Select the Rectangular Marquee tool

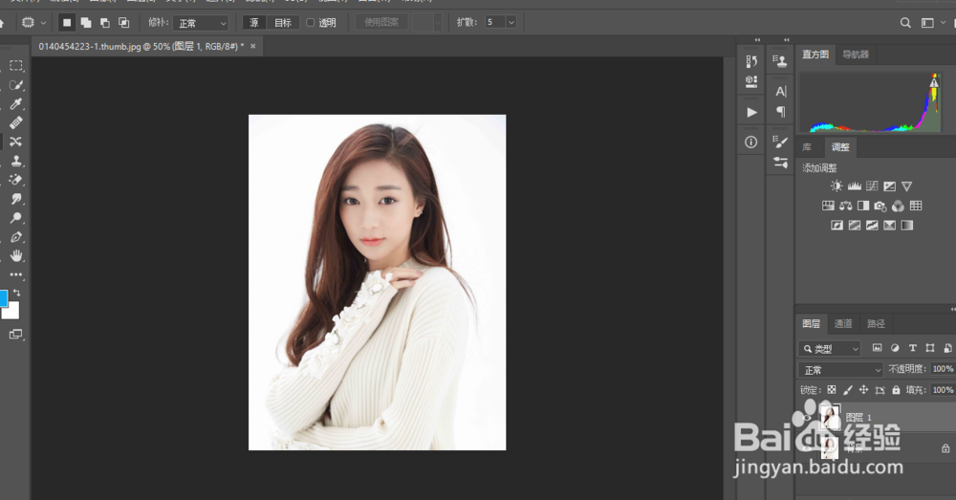(x=16, y=65)
